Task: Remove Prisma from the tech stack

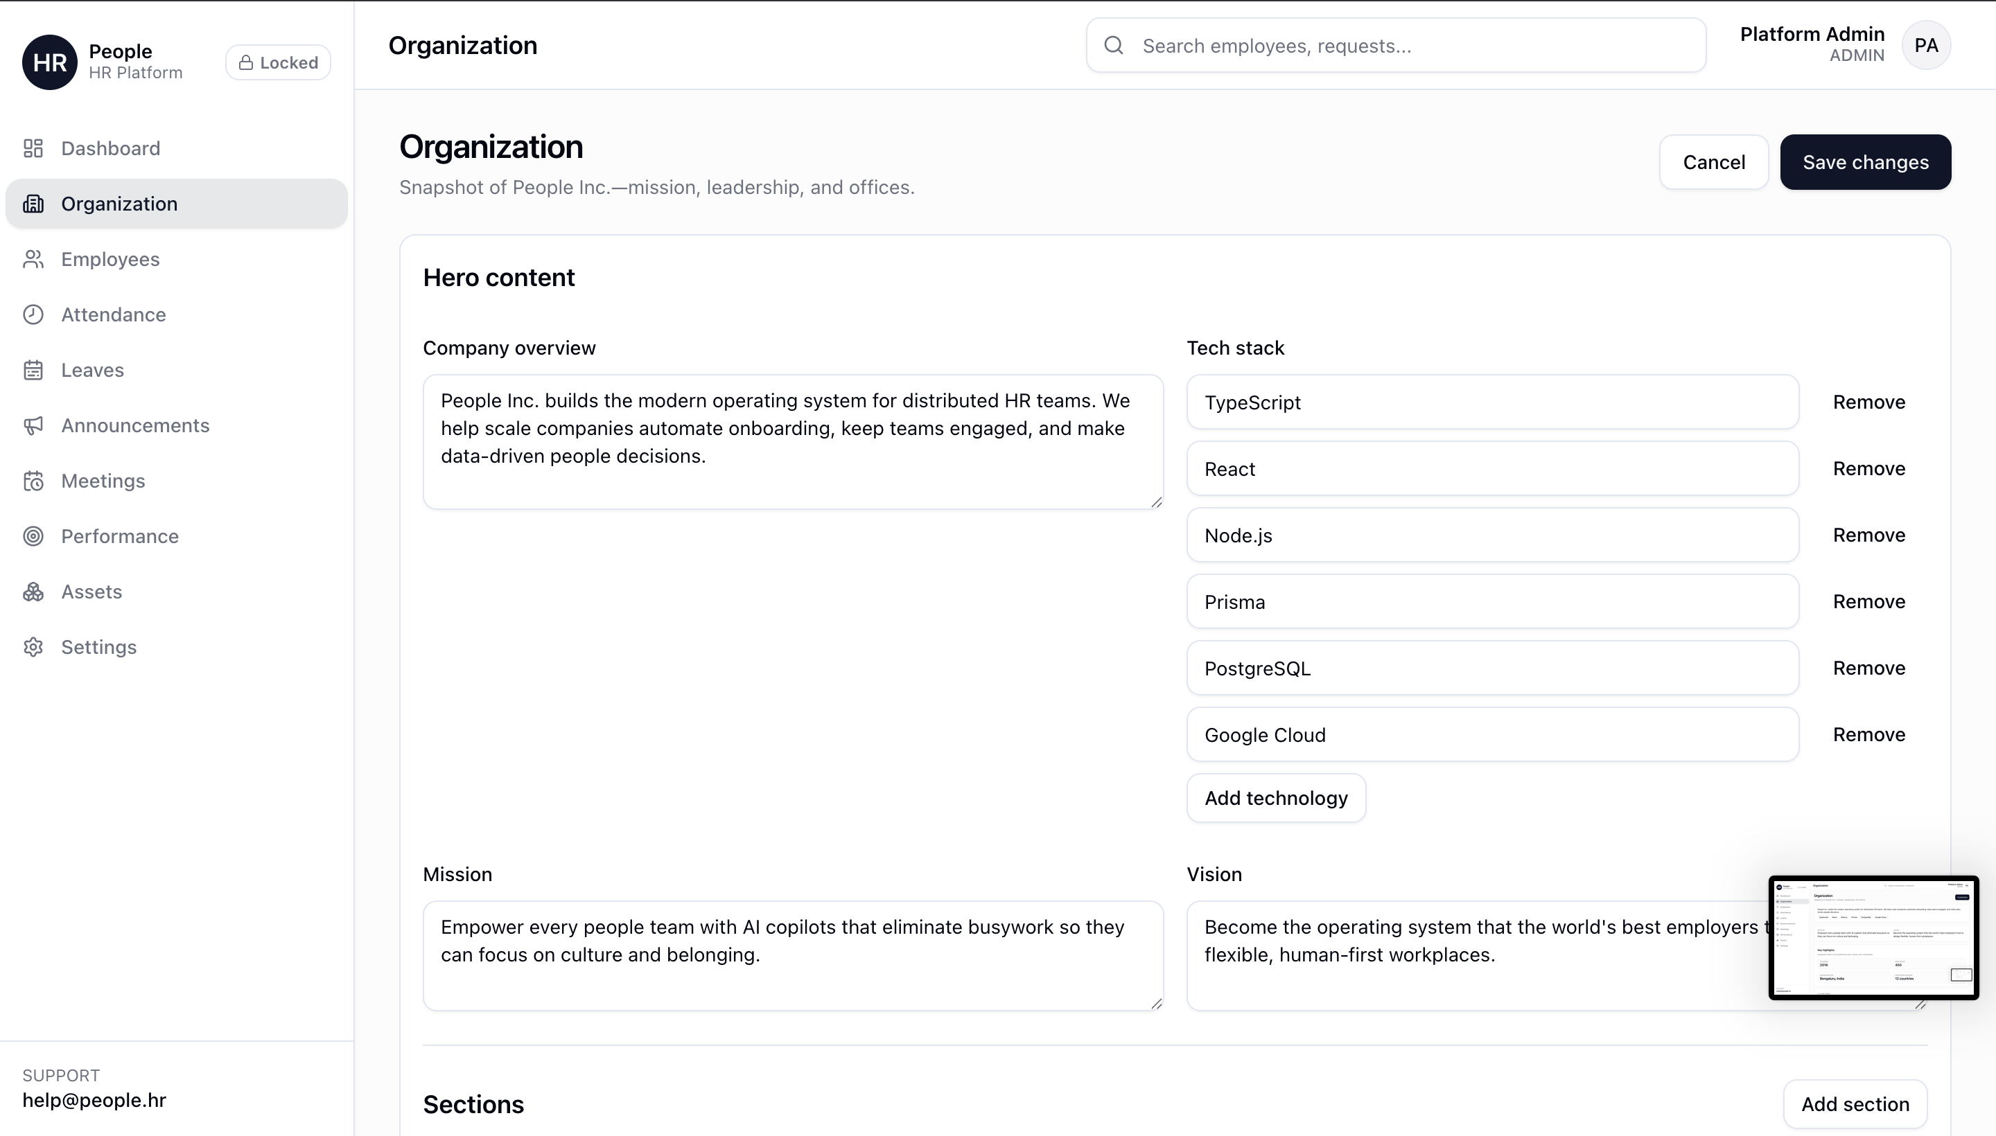Action: 1868,601
